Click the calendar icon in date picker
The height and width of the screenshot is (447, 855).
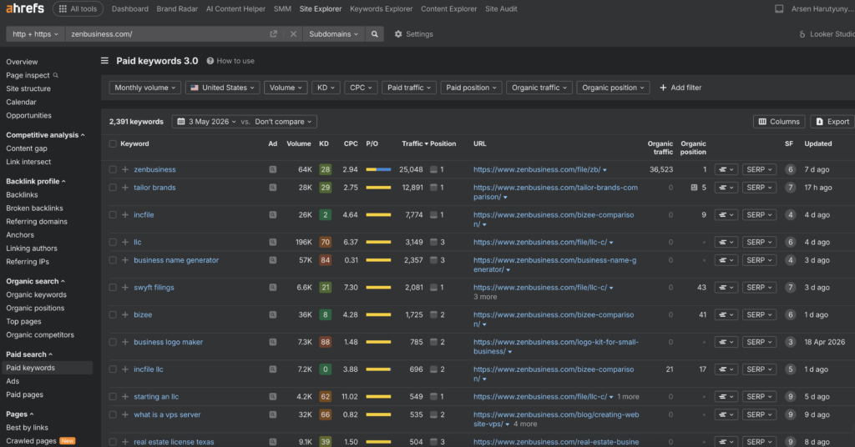[181, 122]
